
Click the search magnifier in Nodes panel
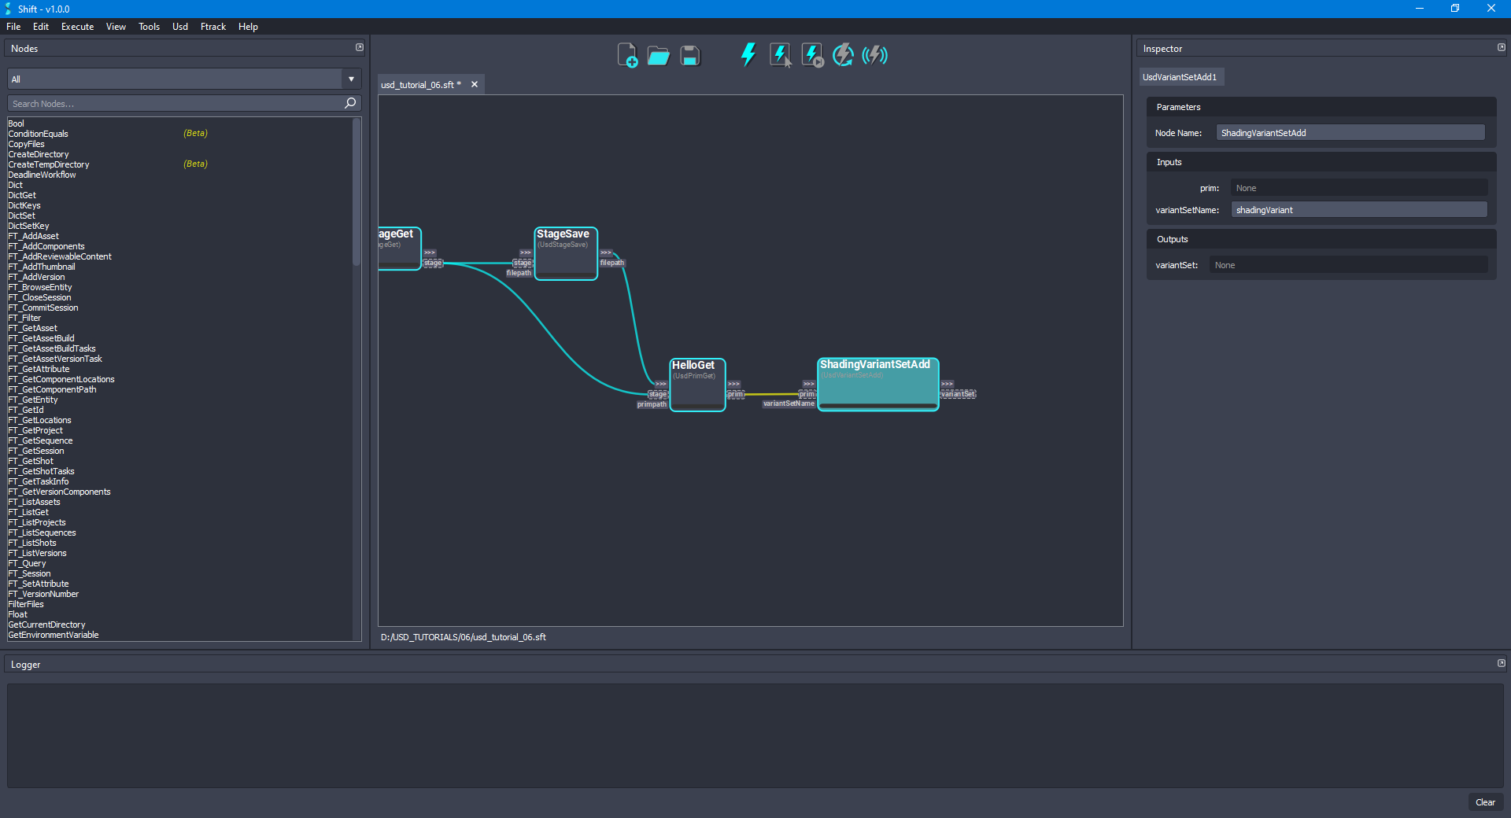(x=349, y=103)
